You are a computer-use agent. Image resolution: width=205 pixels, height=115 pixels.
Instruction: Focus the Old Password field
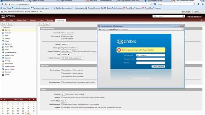[x=151, y=55]
